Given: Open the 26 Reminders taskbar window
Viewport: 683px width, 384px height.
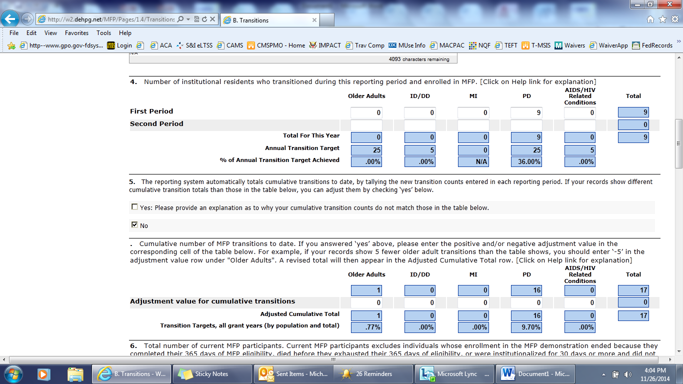Looking at the screenshot, I should (374, 373).
